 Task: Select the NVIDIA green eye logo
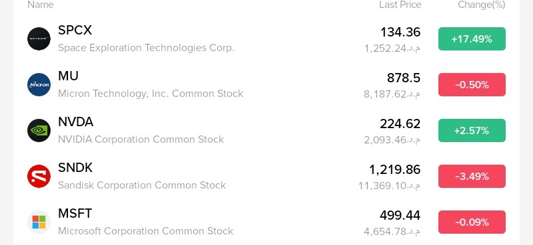pyautogui.click(x=39, y=130)
